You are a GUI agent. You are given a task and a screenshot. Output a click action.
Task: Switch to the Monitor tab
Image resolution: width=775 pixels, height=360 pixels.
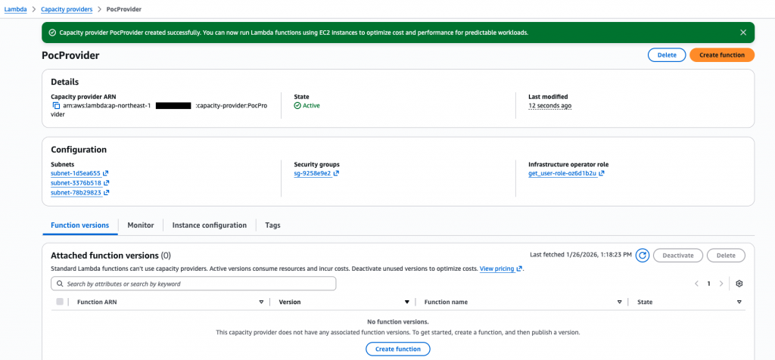click(140, 225)
